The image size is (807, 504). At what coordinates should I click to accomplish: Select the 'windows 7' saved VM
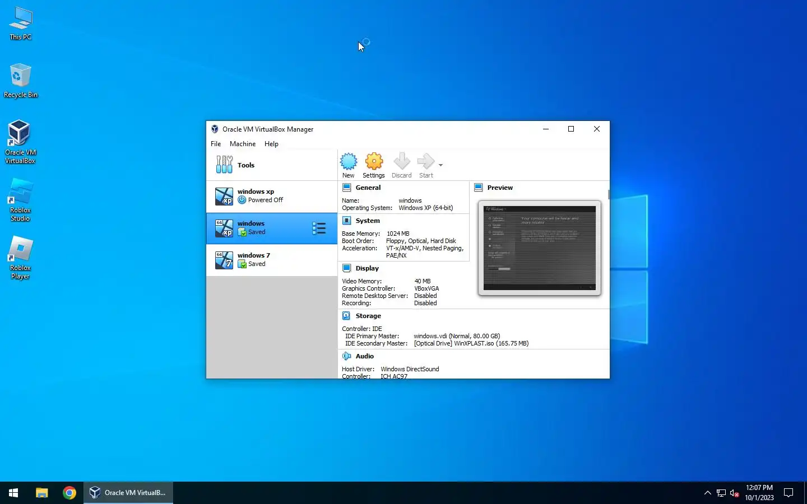(x=272, y=260)
